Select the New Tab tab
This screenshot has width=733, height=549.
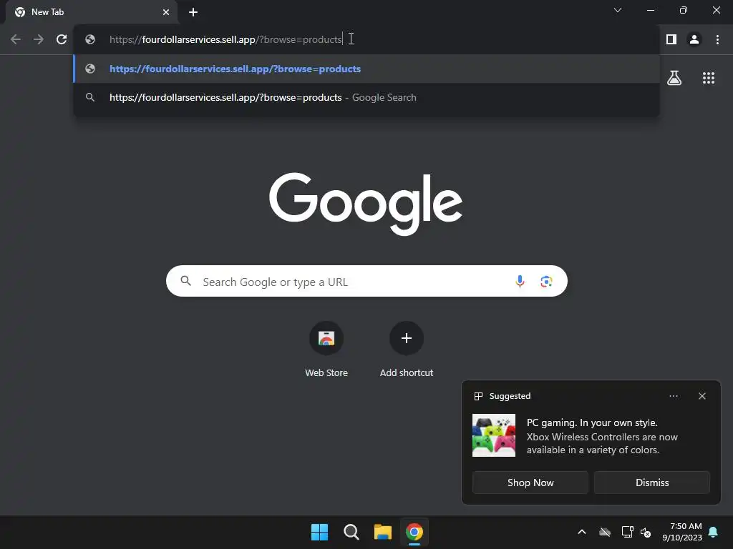pos(91,12)
